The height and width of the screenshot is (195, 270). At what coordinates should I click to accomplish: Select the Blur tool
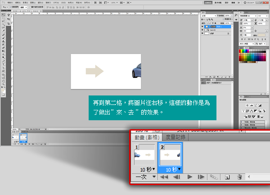[x=4, y=54]
